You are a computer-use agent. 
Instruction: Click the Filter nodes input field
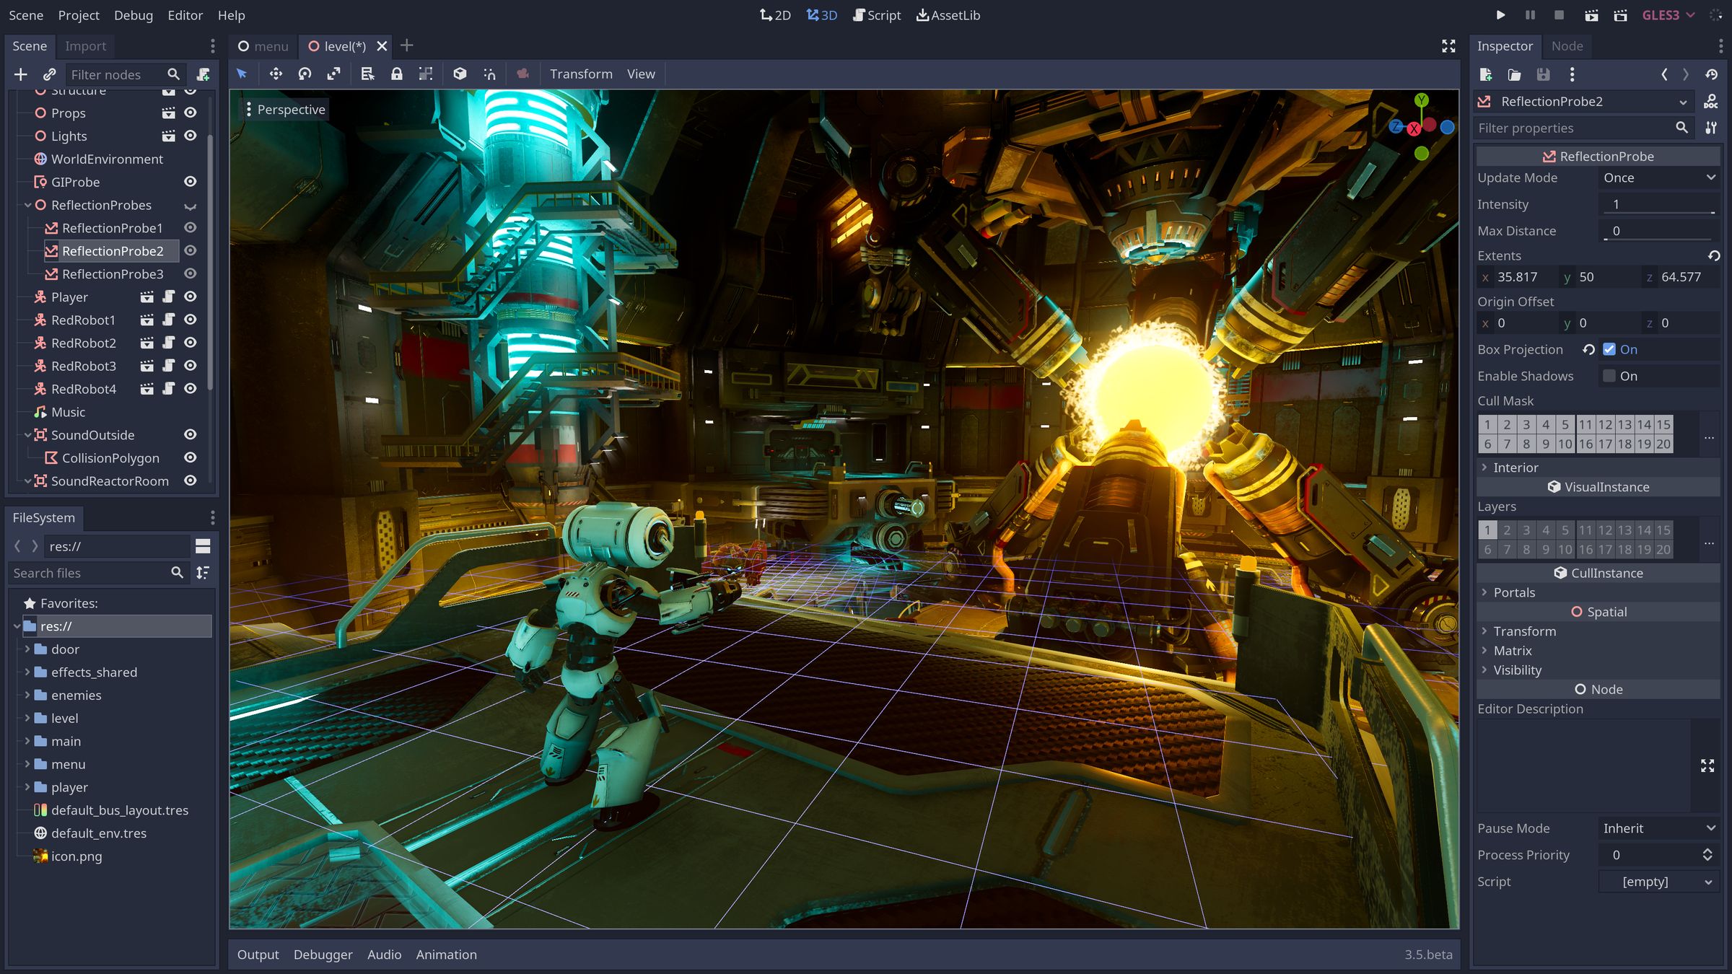113,74
